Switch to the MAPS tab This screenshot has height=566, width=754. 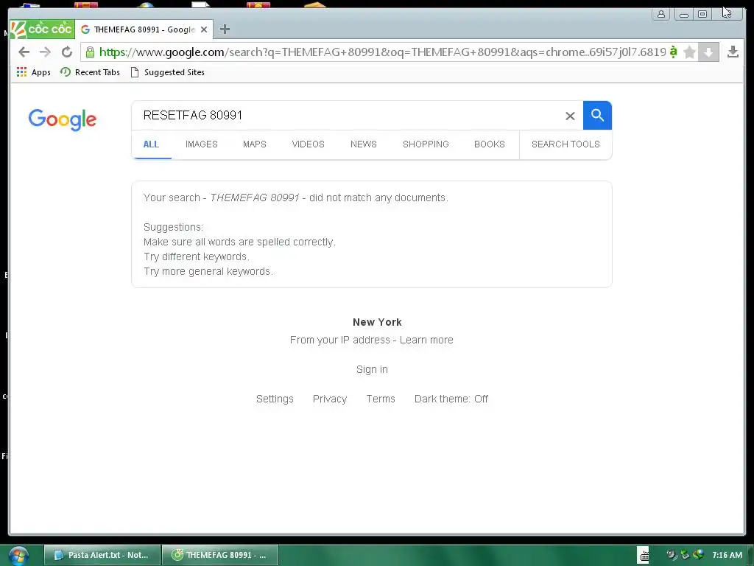[x=254, y=144]
